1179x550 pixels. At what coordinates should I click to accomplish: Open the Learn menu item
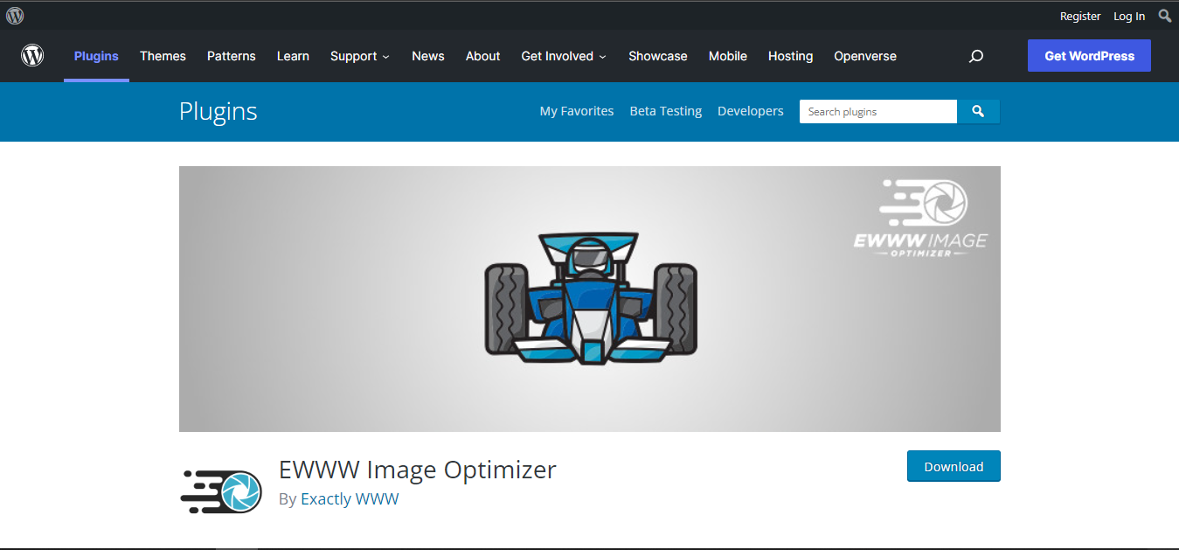(x=293, y=56)
